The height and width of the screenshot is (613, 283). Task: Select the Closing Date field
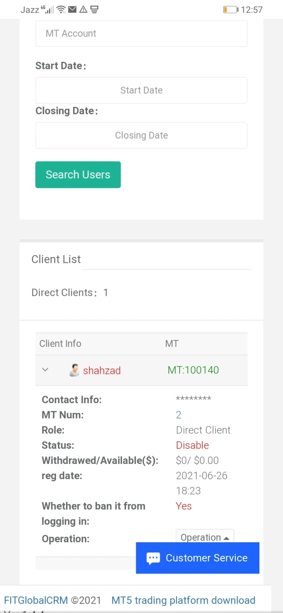141,135
